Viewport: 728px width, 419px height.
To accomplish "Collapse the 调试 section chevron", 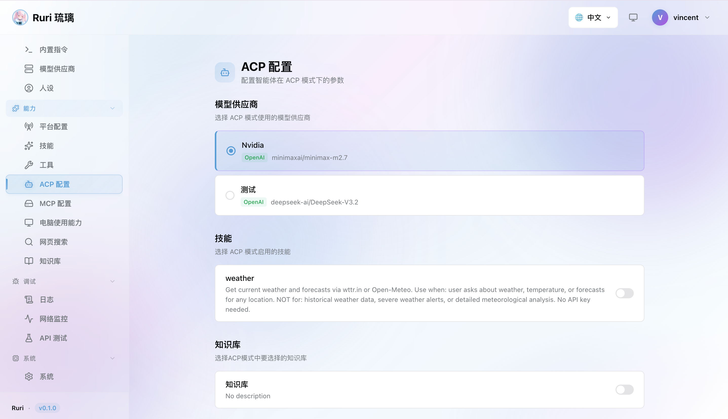I will 112,281.
